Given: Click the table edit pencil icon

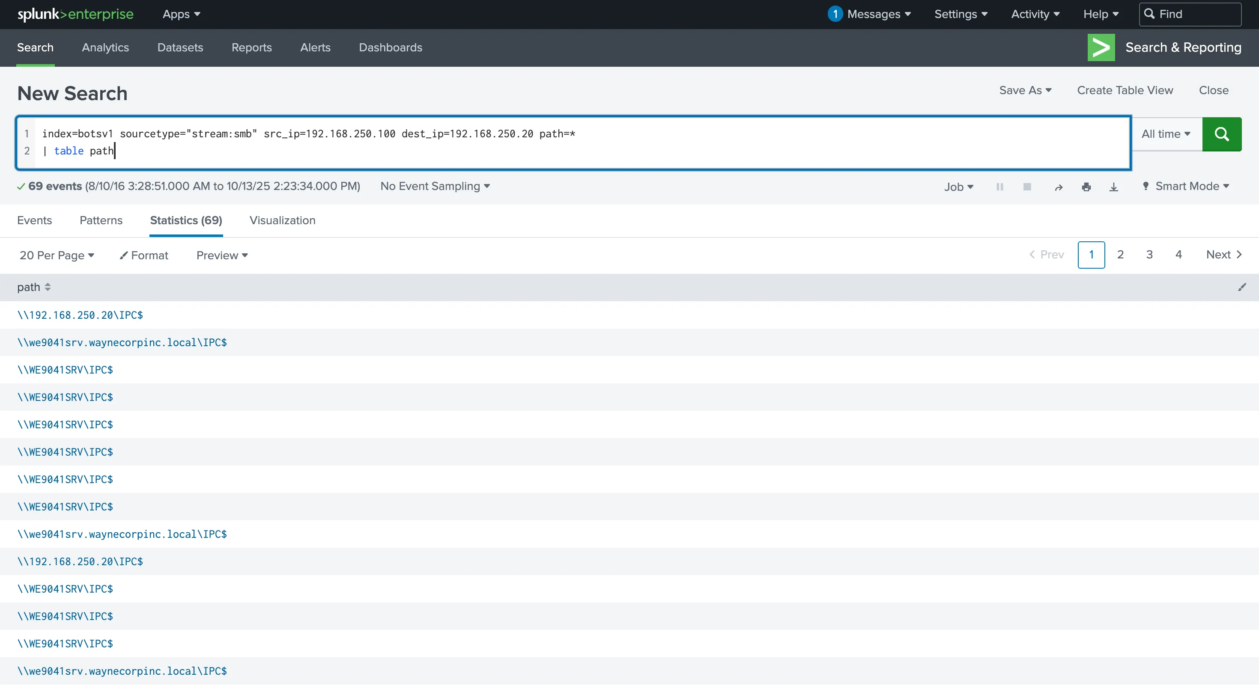Looking at the screenshot, I should pyautogui.click(x=1242, y=287).
